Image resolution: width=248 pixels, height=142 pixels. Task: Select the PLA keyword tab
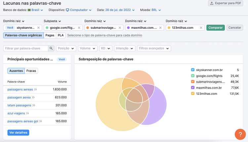(x=61, y=35)
